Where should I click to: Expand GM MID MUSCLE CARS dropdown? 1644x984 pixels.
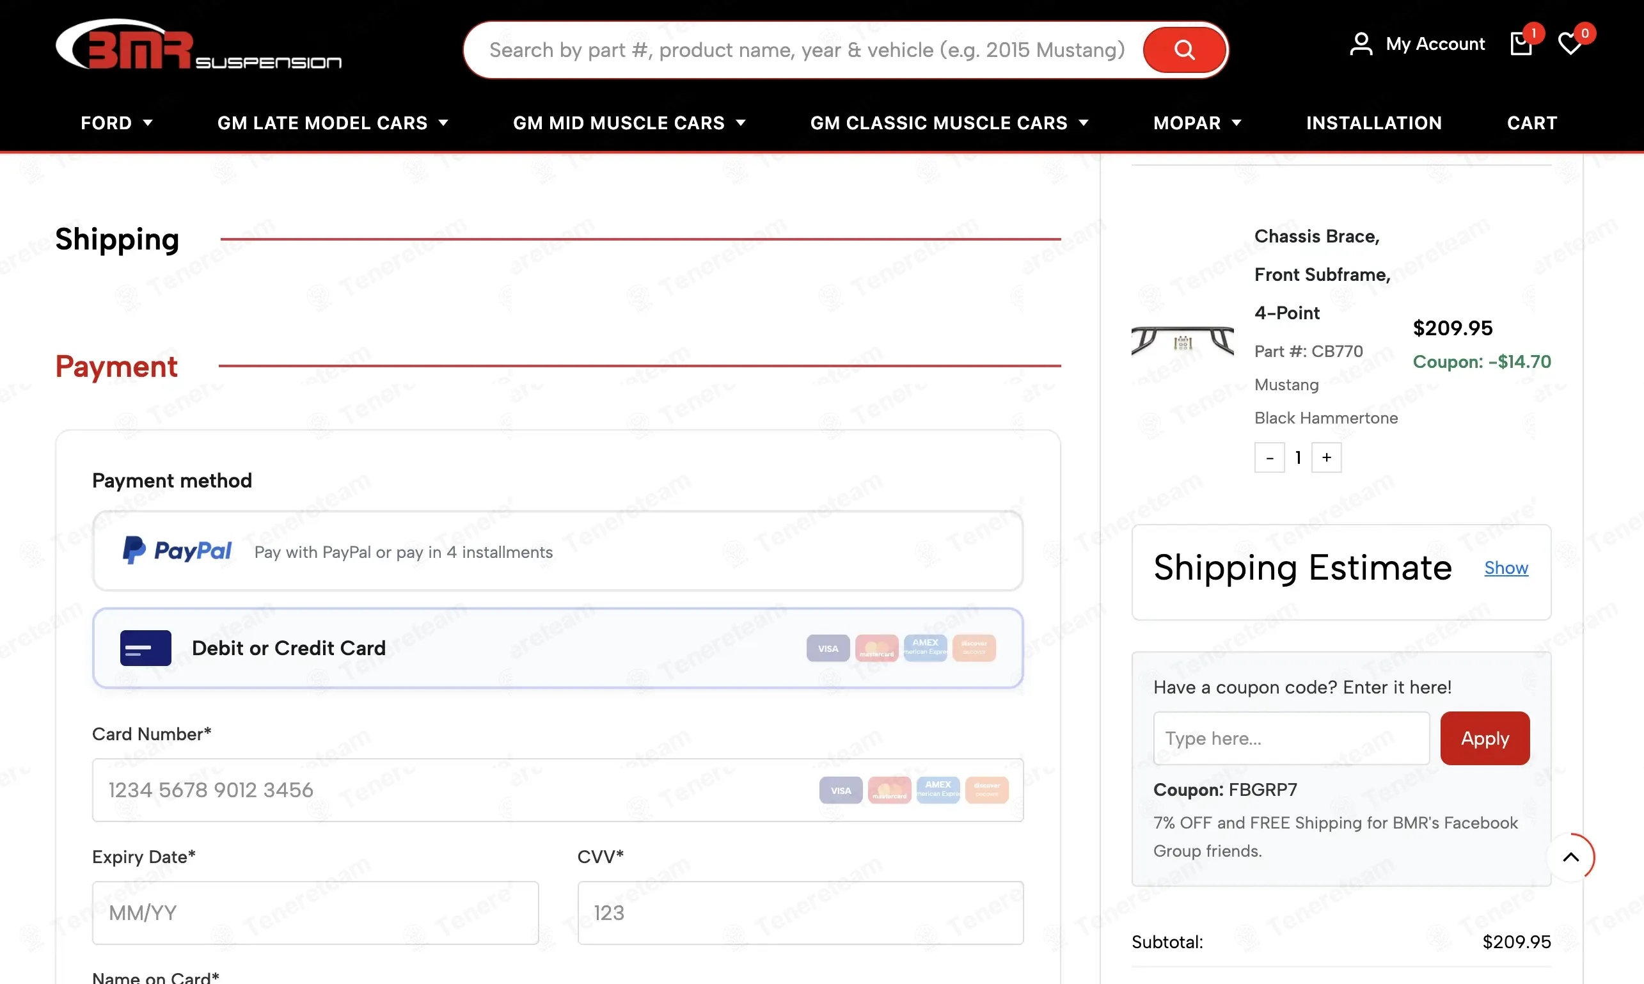[x=629, y=123]
